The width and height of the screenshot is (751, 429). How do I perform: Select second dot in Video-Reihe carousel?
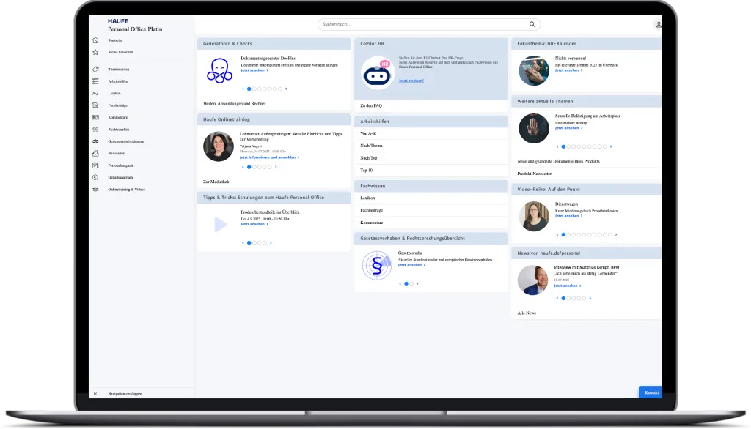[568, 235]
